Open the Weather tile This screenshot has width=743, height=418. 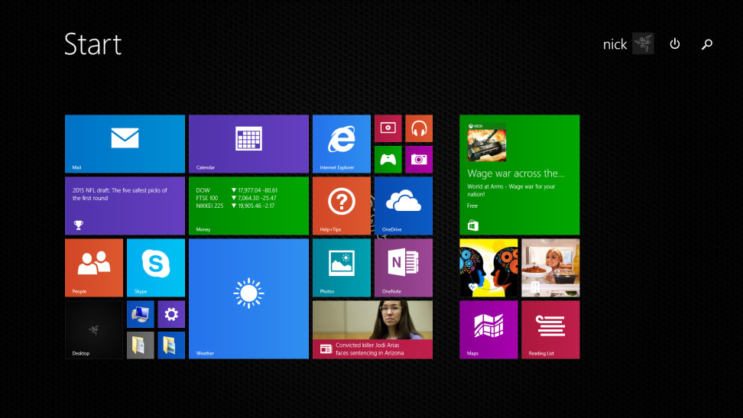[x=248, y=299]
